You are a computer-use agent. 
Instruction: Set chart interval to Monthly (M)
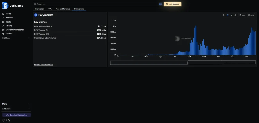(x=231, y=15)
